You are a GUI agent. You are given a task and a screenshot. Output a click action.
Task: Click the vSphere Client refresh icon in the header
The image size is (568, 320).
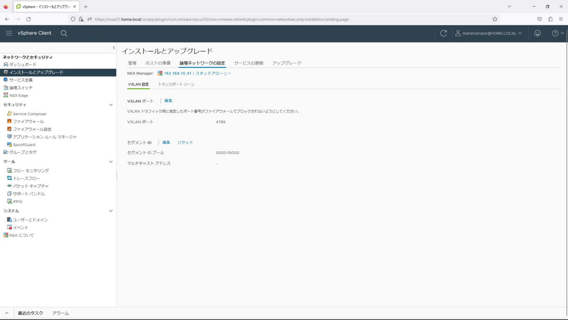[444, 33]
